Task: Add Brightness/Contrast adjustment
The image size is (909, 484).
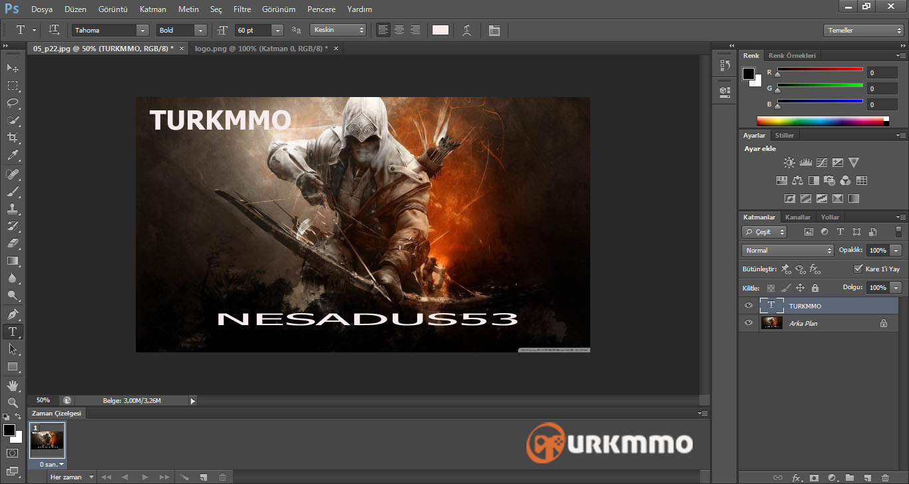Action: [x=789, y=162]
